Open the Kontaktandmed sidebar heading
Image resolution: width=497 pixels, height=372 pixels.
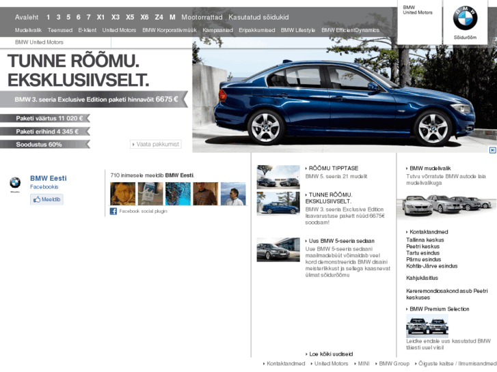coord(429,232)
